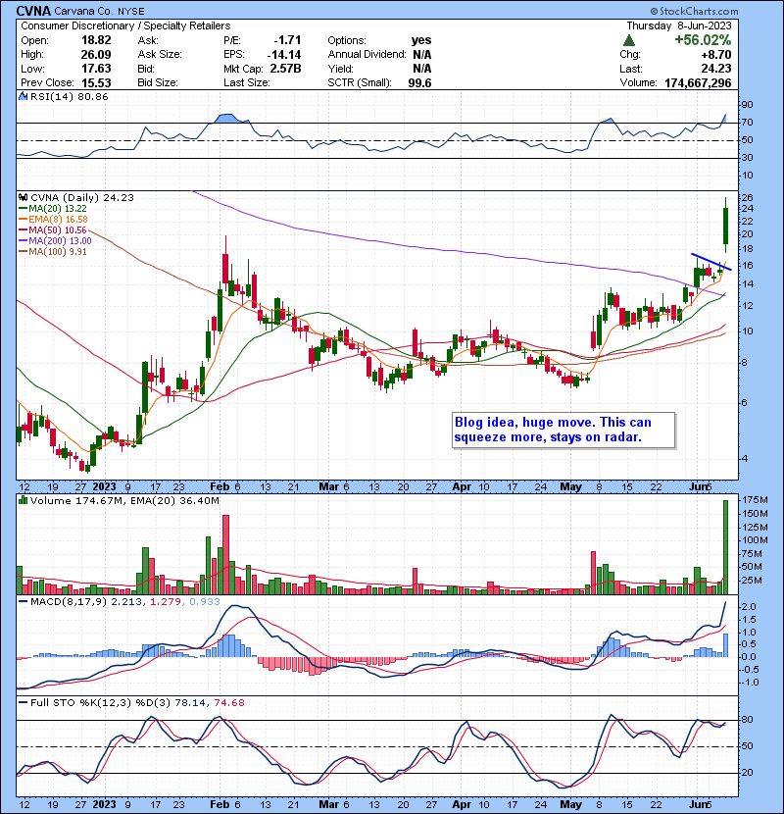This screenshot has width=784, height=814.
Task: Click the +56.02% percent change
Action: point(703,40)
